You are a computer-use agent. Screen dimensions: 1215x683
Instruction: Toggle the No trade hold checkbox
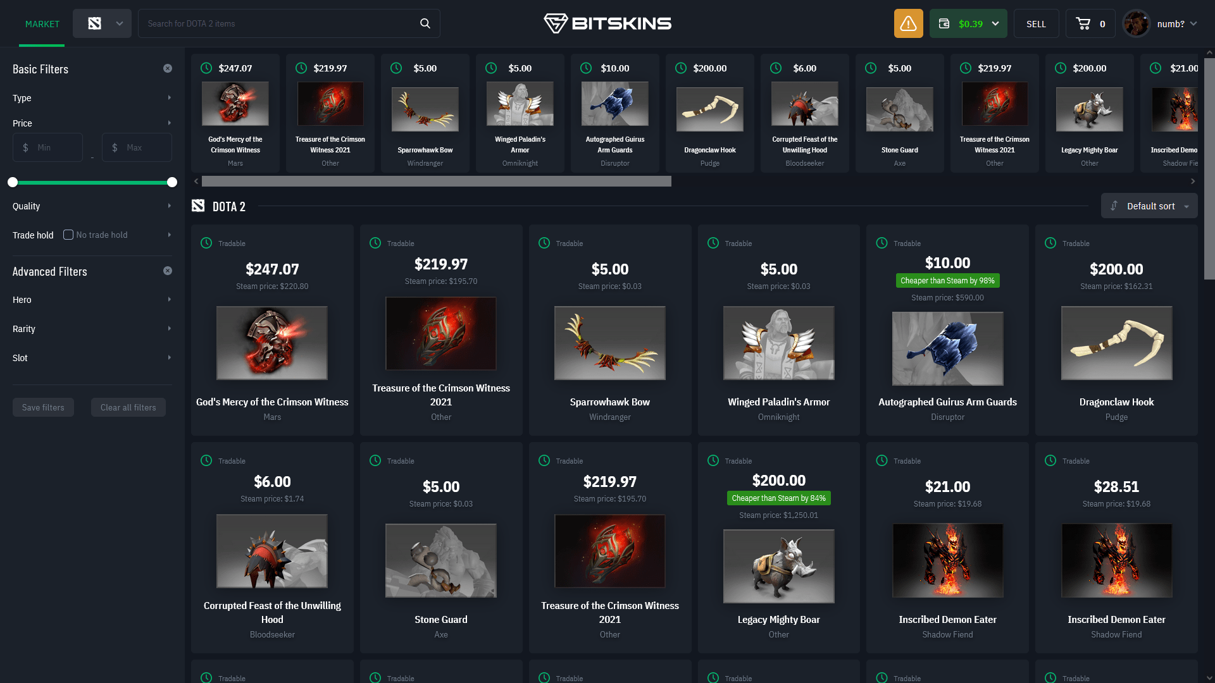(x=68, y=235)
